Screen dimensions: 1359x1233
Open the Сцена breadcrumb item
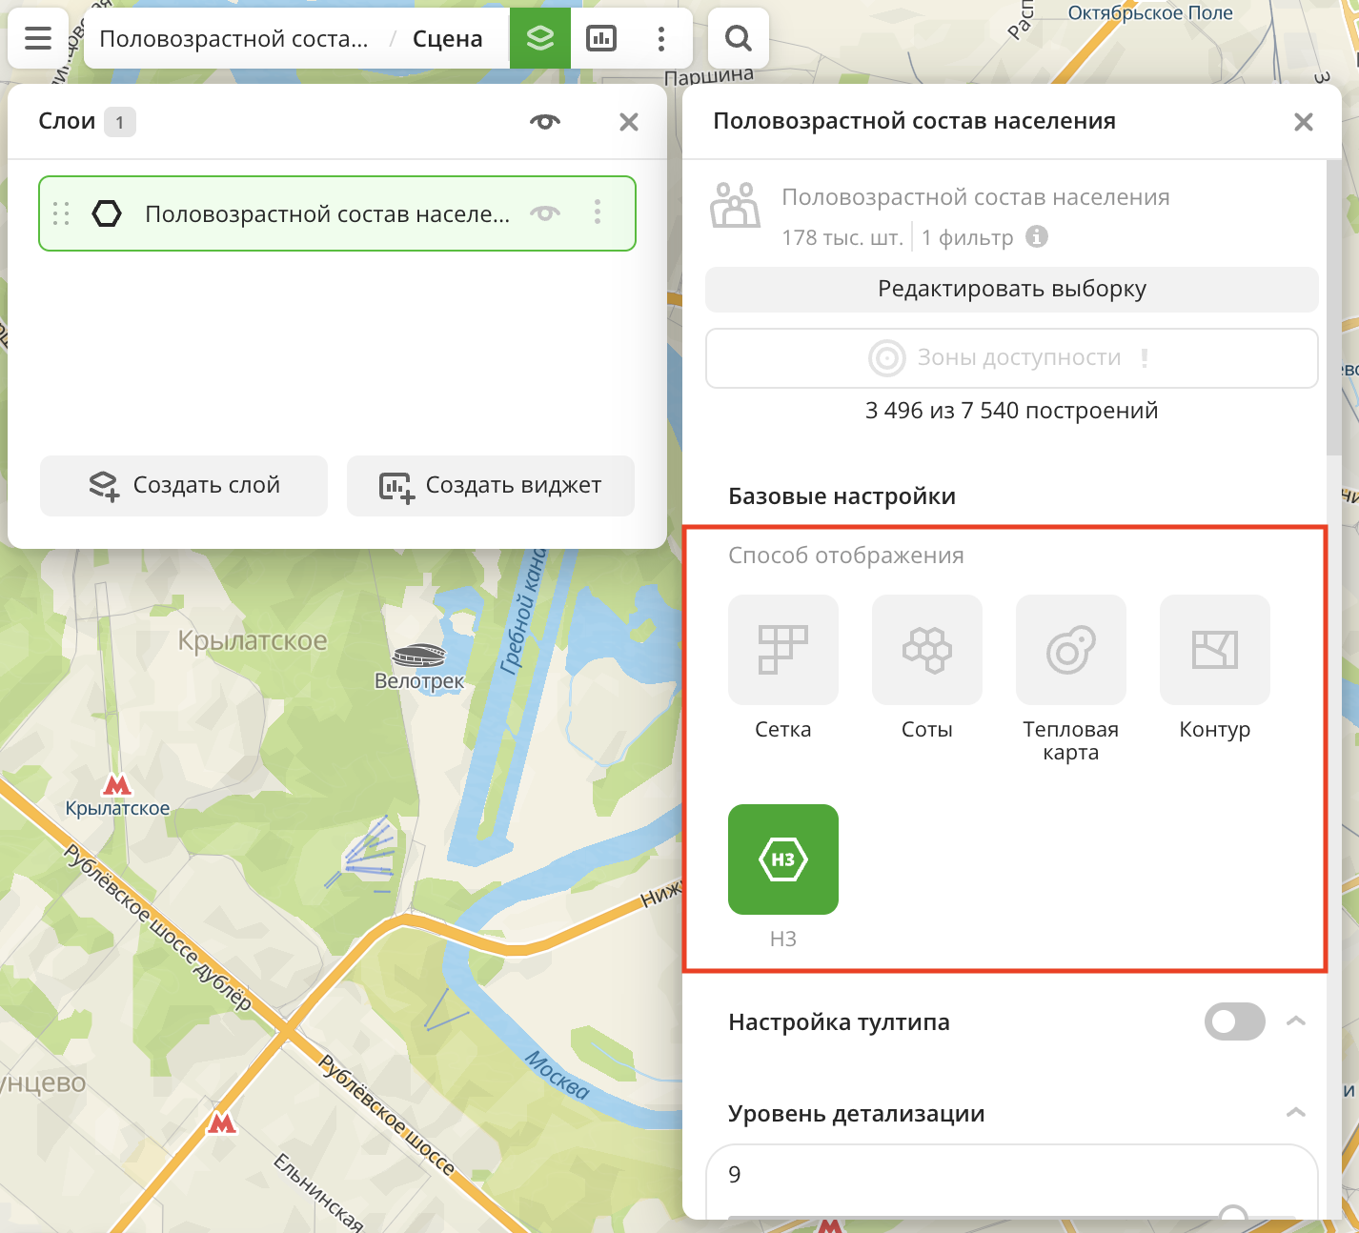[x=447, y=39]
